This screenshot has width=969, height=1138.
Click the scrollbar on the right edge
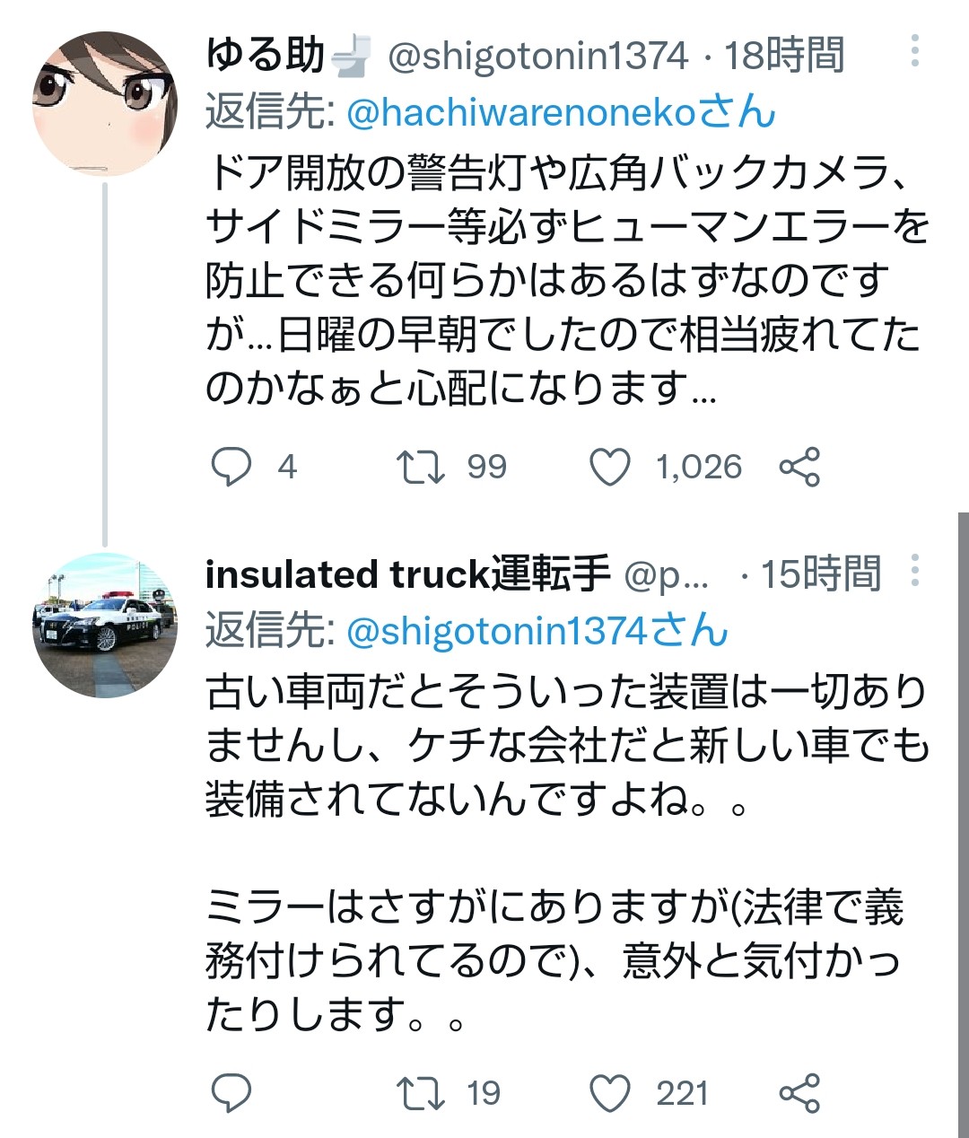pyautogui.click(x=963, y=808)
